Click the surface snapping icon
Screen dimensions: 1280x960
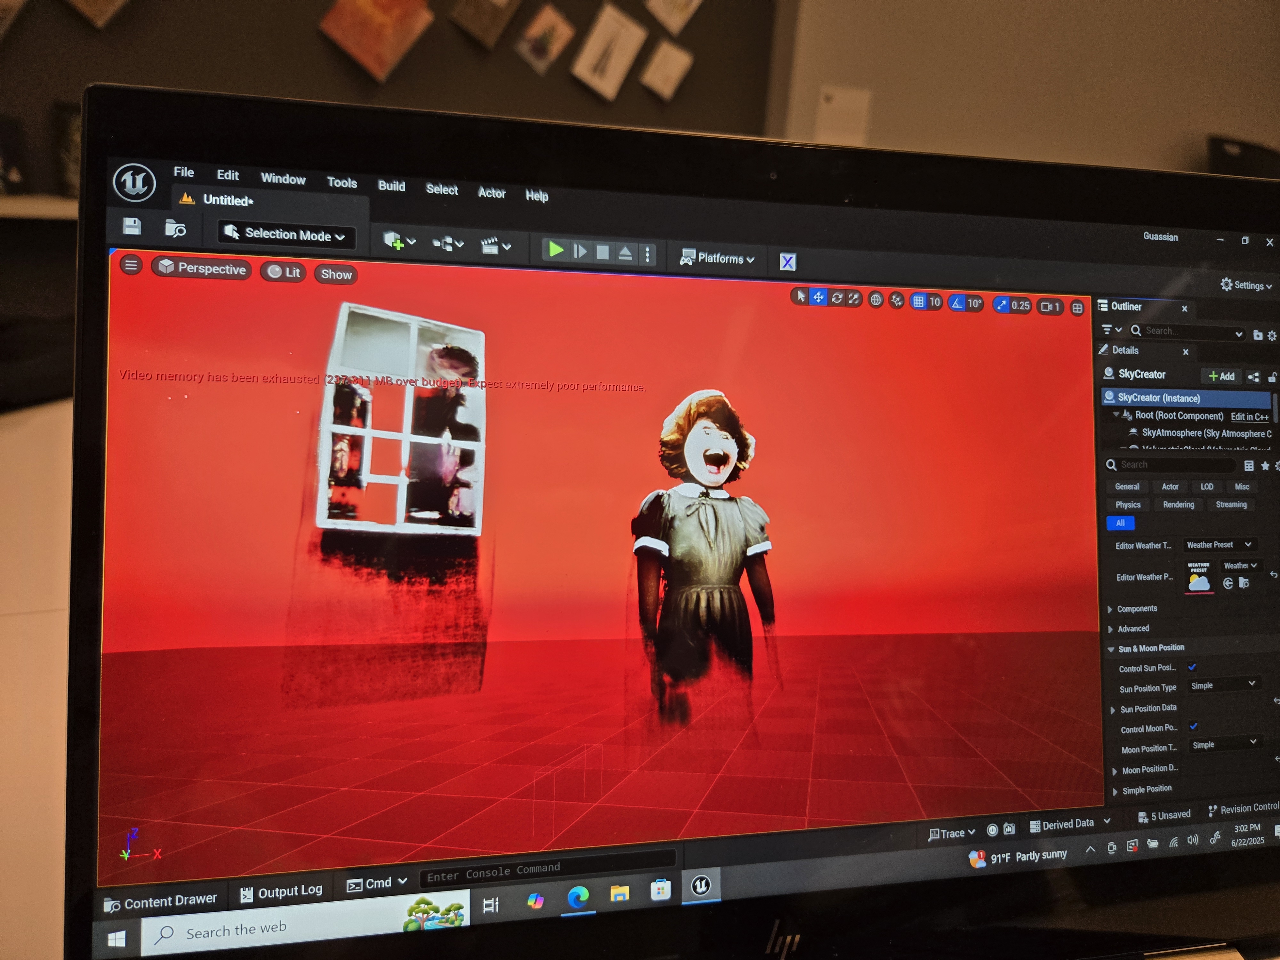tap(896, 300)
